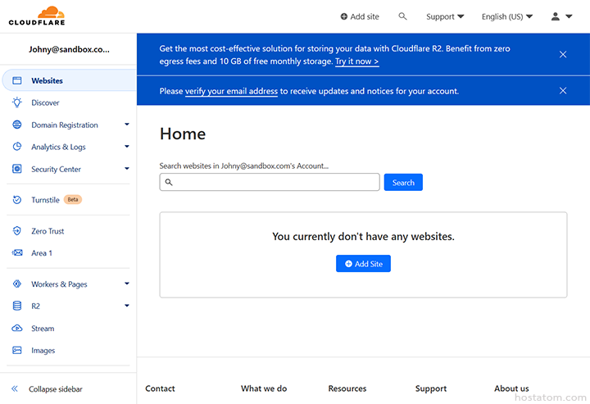The width and height of the screenshot is (590, 404).
Task: Open the user account menu
Action: [x=561, y=16]
